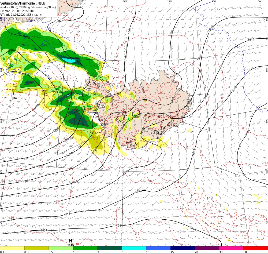The width and height of the screenshot is (268, 254).
Task: Click the 5W longitude label
Action: tap(259, 1)
